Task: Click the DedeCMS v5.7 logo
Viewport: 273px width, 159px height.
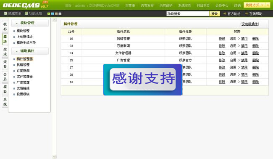Action: [26, 5]
